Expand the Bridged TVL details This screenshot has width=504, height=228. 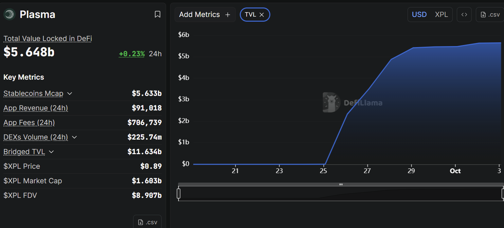pos(51,152)
